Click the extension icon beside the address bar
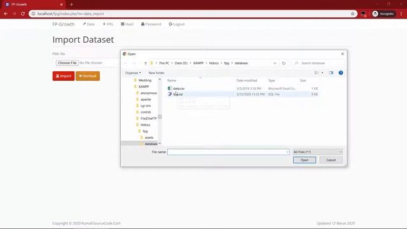This screenshot has width=407, height=229. [363, 14]
